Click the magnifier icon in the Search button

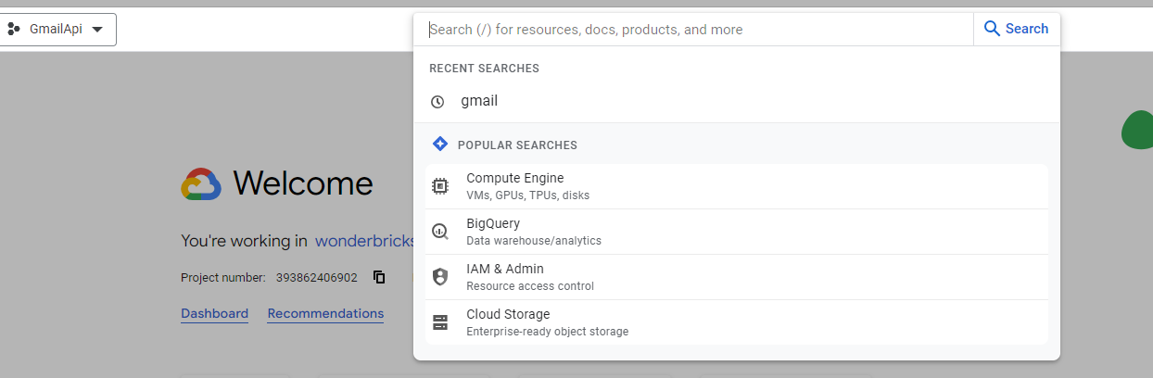point(992,29)
